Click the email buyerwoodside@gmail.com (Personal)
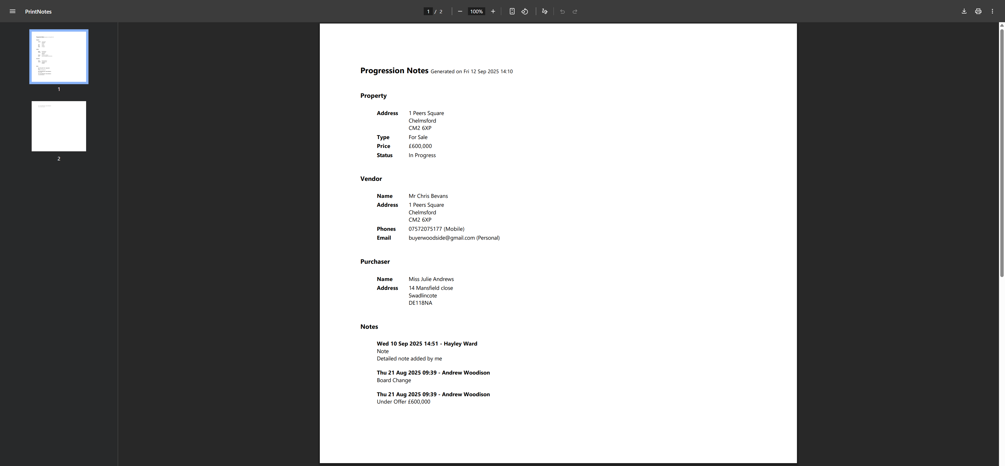1005x466 pixels. pyautogui.click(x=454, y=238)
